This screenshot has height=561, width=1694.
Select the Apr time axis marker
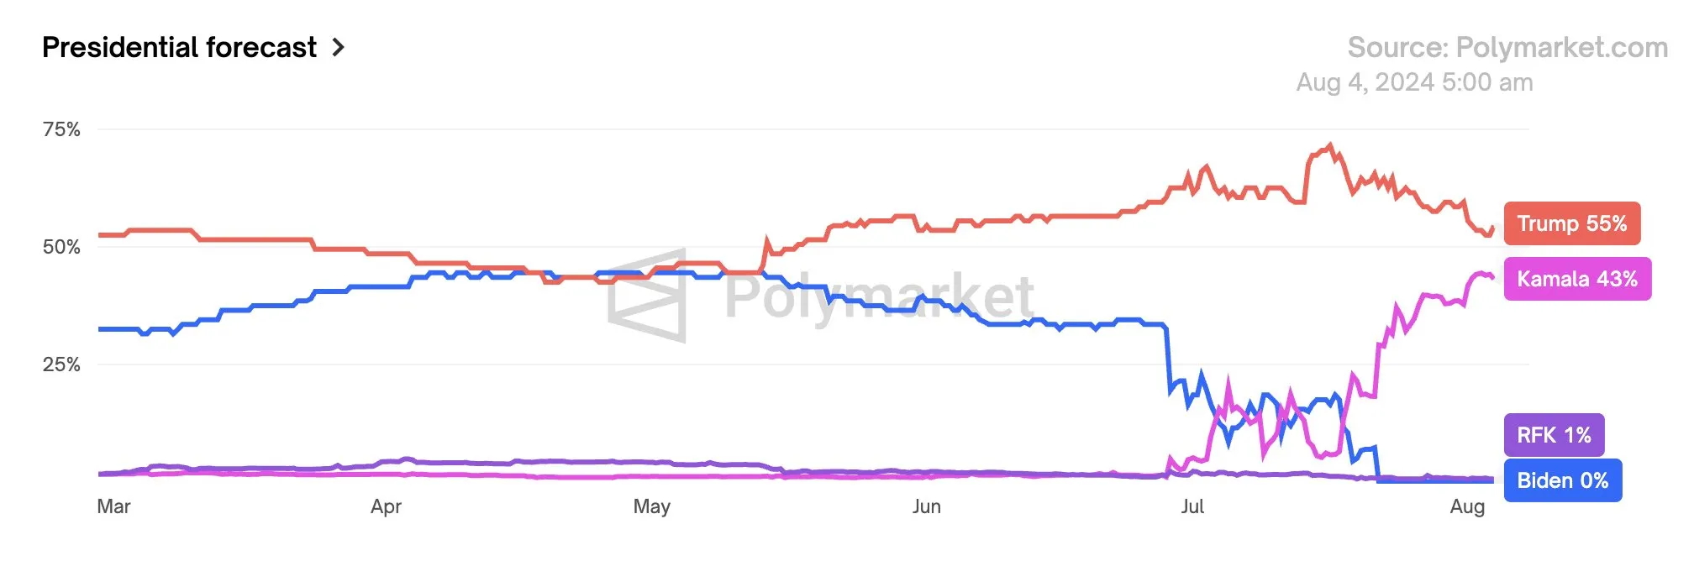click(x=386, y=506)
